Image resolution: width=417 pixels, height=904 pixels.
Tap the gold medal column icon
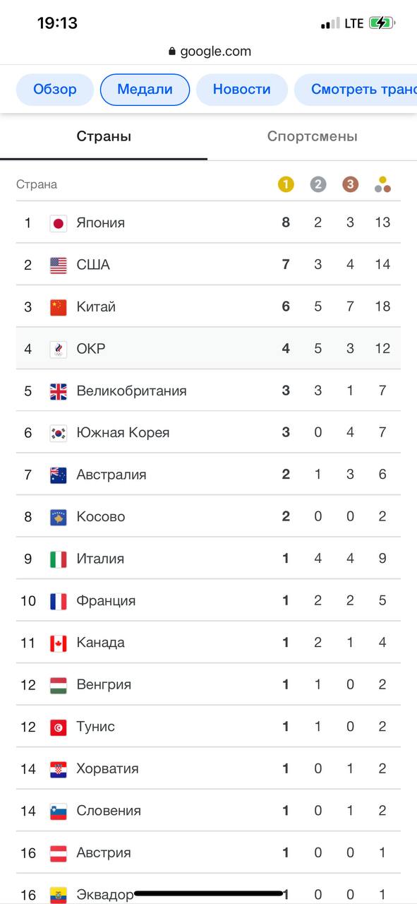[x=286, y=184]
